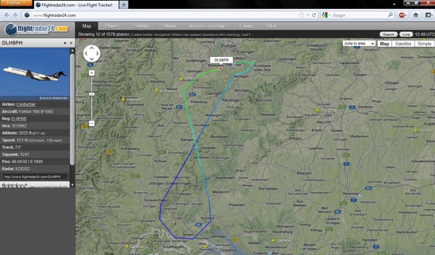Open the Planes tab
435x255 pixels.
(112, 26)
